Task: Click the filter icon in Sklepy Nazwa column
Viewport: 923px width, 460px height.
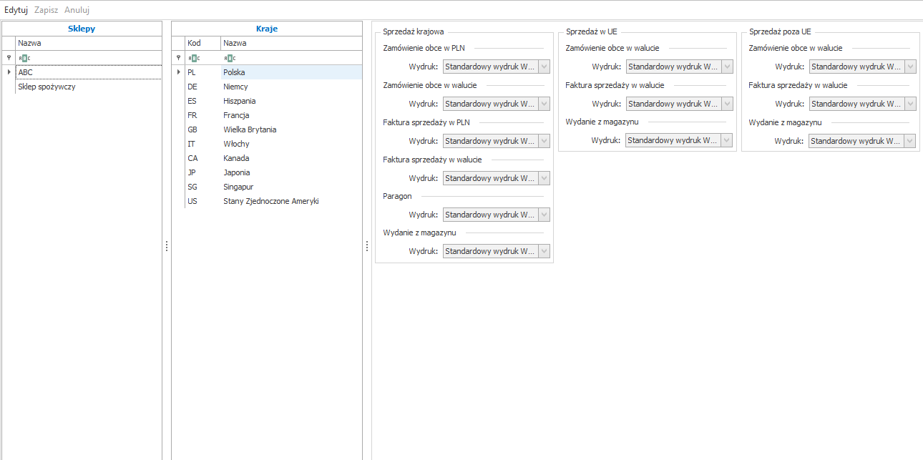Action: (24, 58)
